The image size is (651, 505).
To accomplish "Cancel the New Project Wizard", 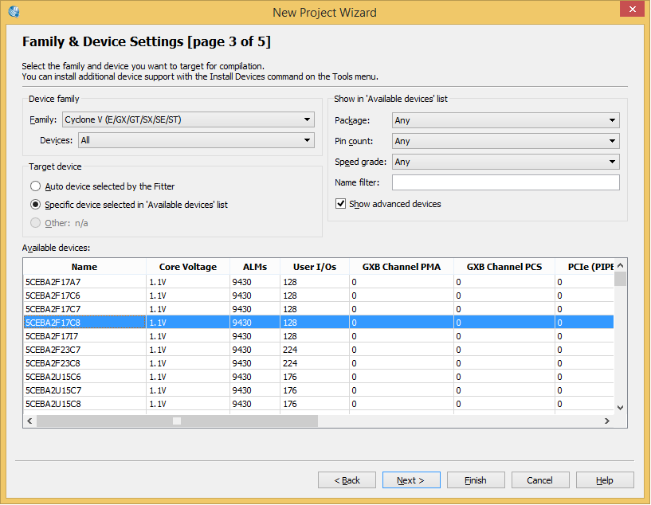I will (540, 480).
